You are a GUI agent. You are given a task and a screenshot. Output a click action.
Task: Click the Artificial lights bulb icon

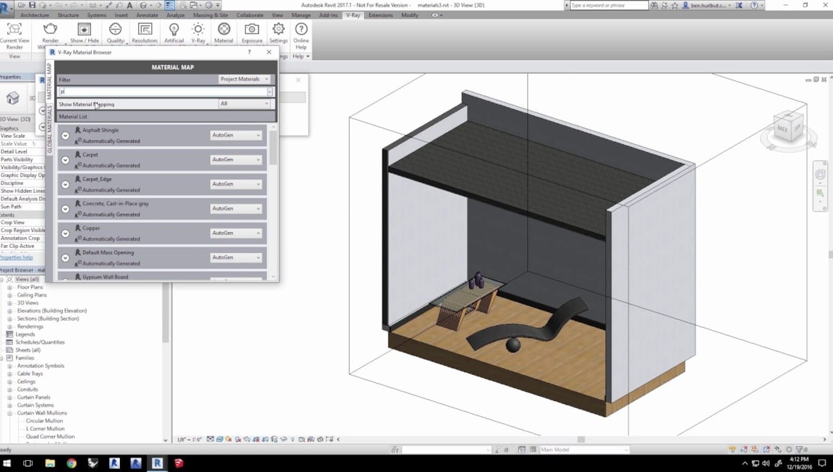click(x=174, y=29)
